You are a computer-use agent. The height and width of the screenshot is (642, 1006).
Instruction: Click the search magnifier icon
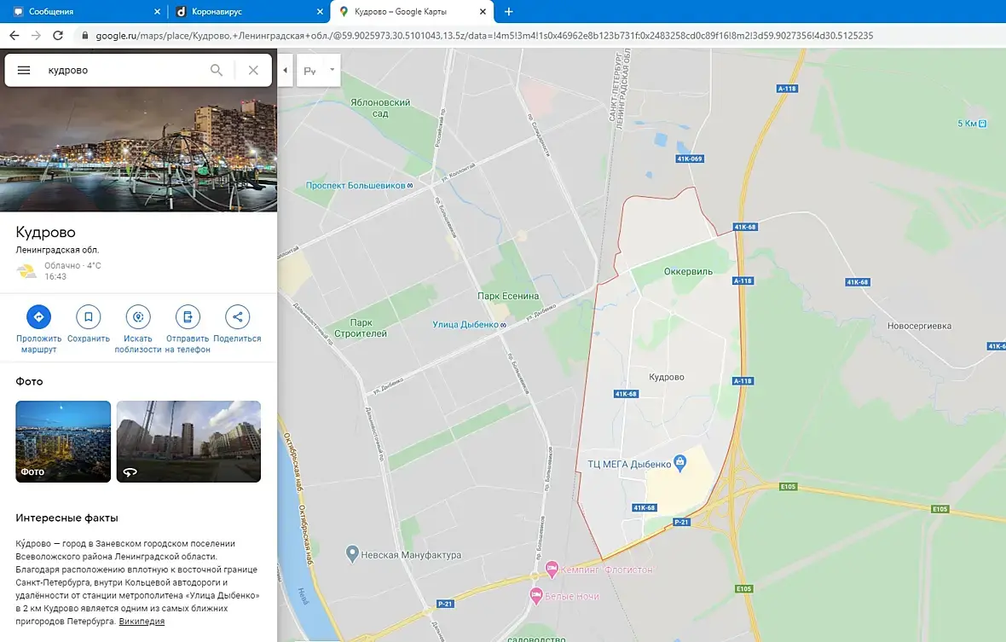click(217, 70)
